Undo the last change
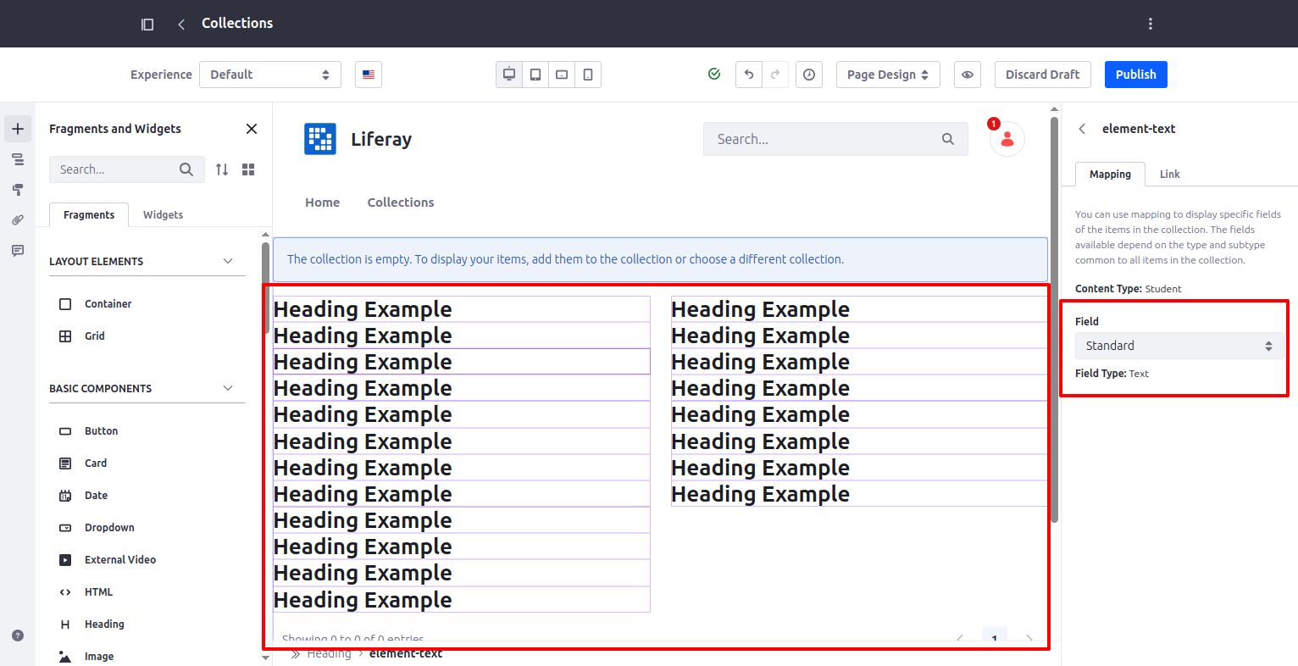 click(x=749, y=75)
